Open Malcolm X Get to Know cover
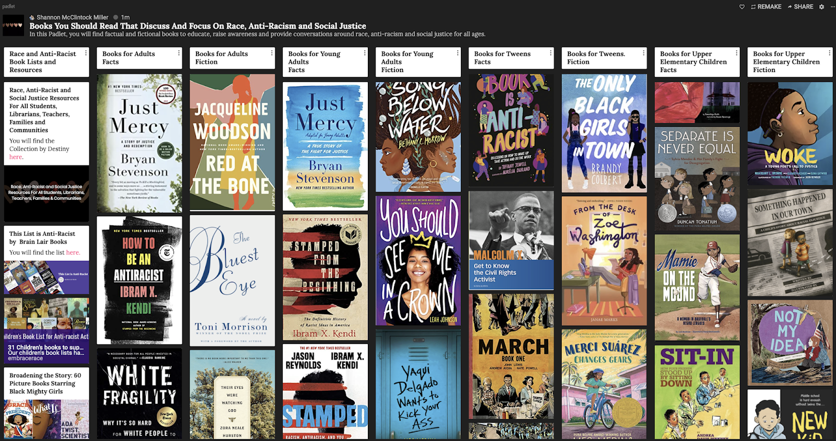The image size is (836, 441). (x=512, y=240)
